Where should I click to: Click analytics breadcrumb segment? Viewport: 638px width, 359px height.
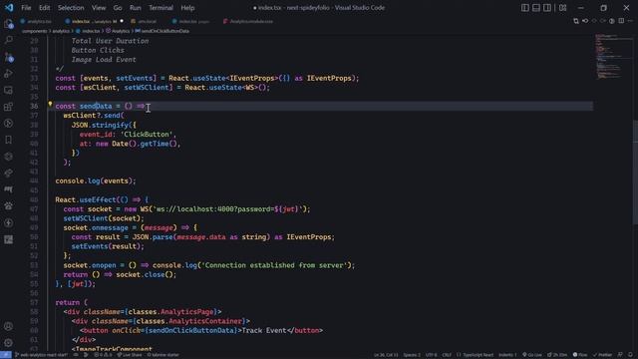(61, 31)
